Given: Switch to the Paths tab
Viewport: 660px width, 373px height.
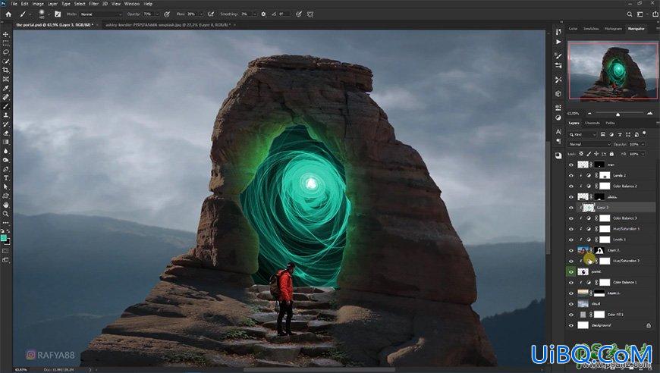Looking at the screenshot, I should 610,123.
